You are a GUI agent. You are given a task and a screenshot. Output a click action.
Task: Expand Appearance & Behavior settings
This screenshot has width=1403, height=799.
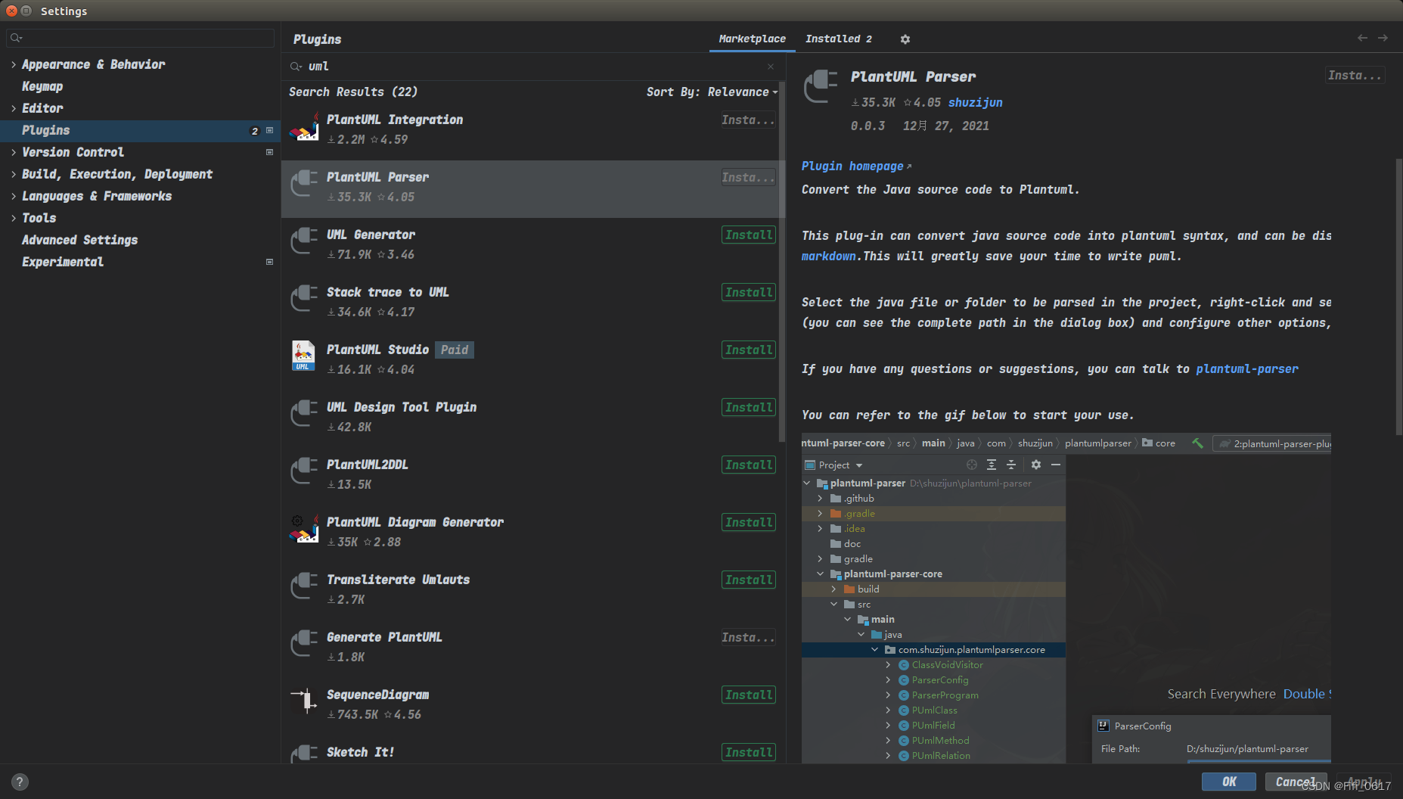point(14,65)
